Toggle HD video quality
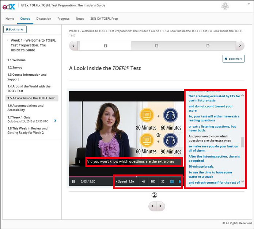 tap(153, 181)
